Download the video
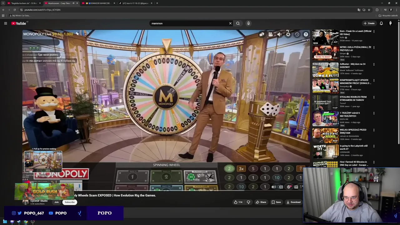The width and height of the screenshot is (400, 225). pyautogui.click(x=293, y=202)
